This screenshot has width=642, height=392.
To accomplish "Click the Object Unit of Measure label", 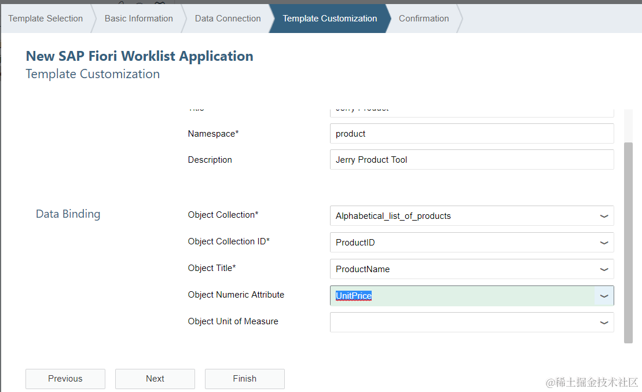I will 233,321.
